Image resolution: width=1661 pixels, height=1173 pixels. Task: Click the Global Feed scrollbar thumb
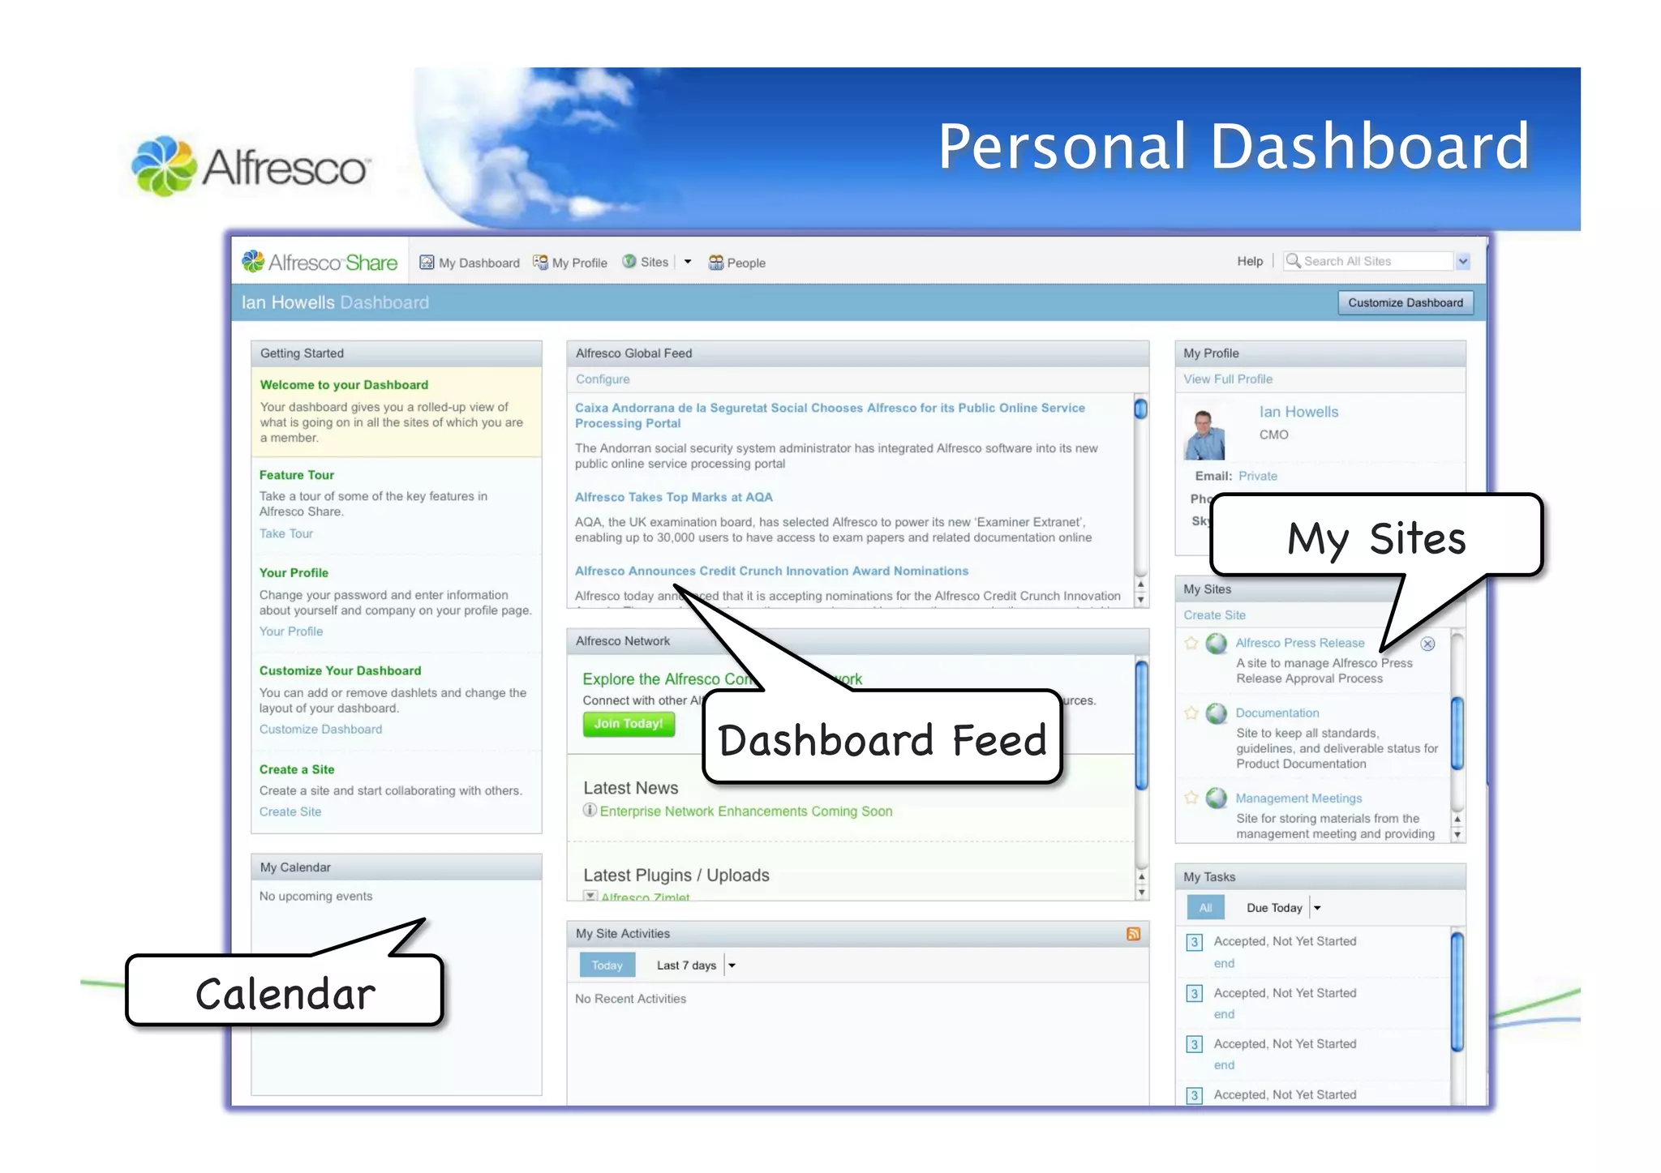pos(1140,409)
